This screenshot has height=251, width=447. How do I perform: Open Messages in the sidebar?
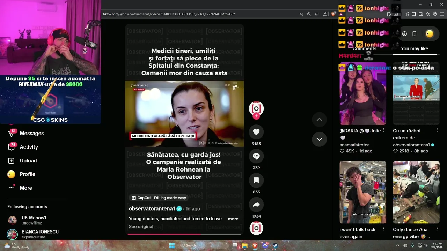tap(31, 133)
